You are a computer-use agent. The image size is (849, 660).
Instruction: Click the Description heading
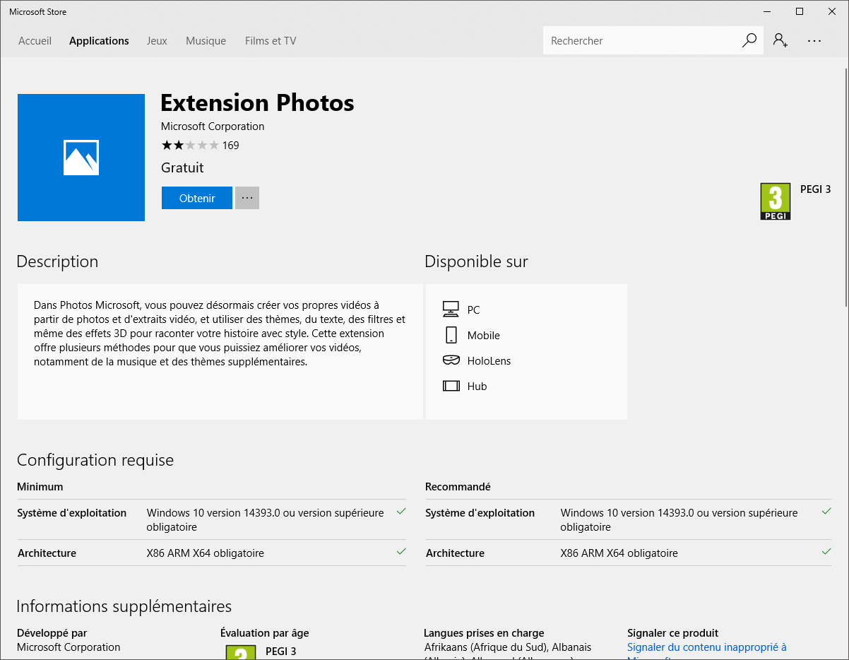(x=57, y=261)
